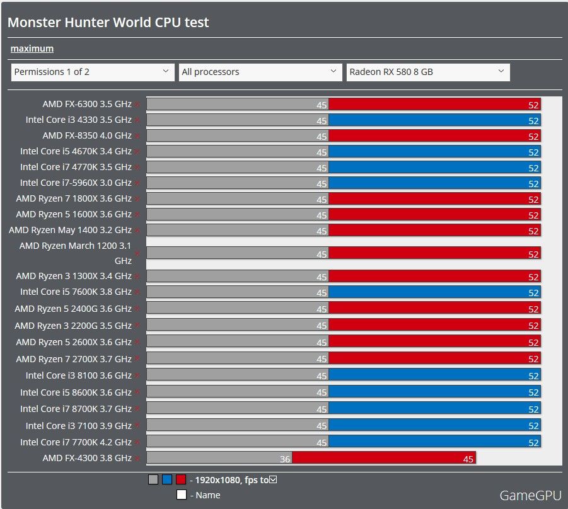Image resolution: width=568 pixels, height=509 pixels.
Task: Remove AMD Ryzen 5 2600X via red X
Action: pyautogui.click(x=137, y=342)
